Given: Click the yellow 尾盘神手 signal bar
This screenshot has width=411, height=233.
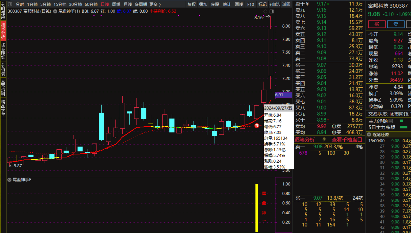Looking at the screenshot, I should coord(256,208).
